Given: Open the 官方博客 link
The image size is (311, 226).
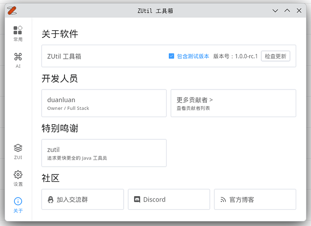Looking at the screenshot, I should (x=255, y=199).
